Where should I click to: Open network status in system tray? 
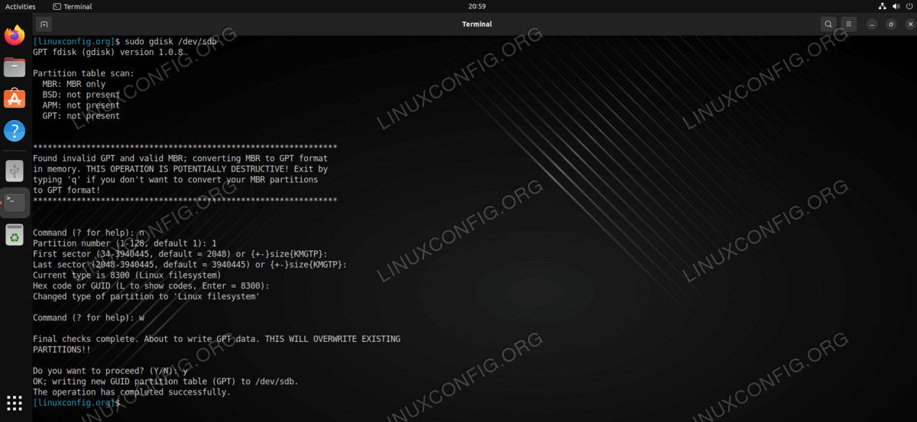point(882,6)
